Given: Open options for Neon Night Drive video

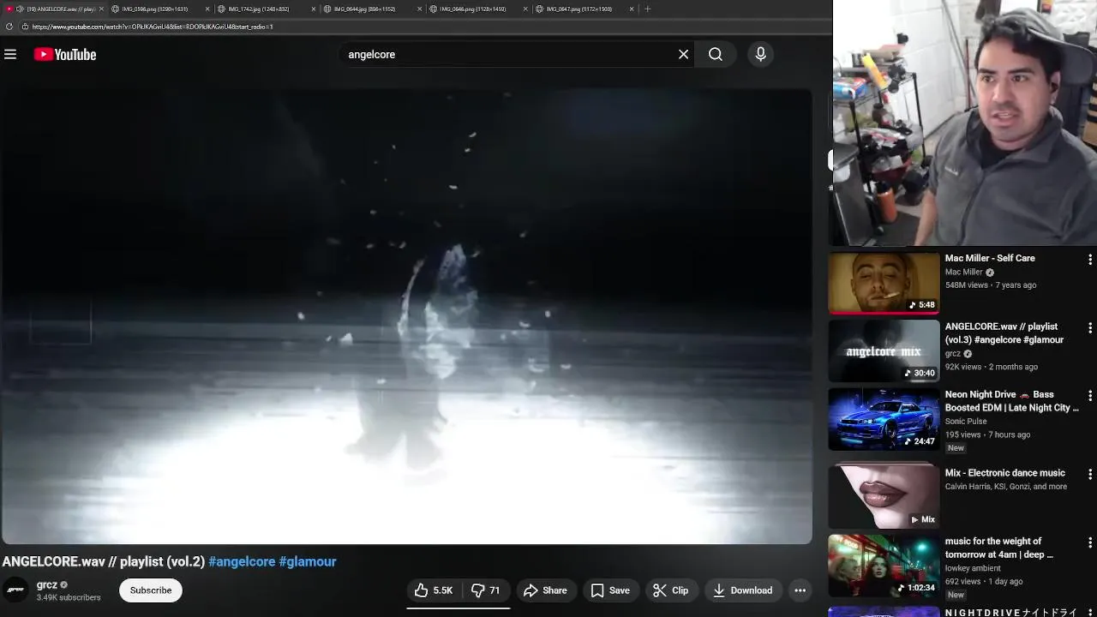Looking at the screenshot, I should pyautogui.click(x=1089, y=396).
